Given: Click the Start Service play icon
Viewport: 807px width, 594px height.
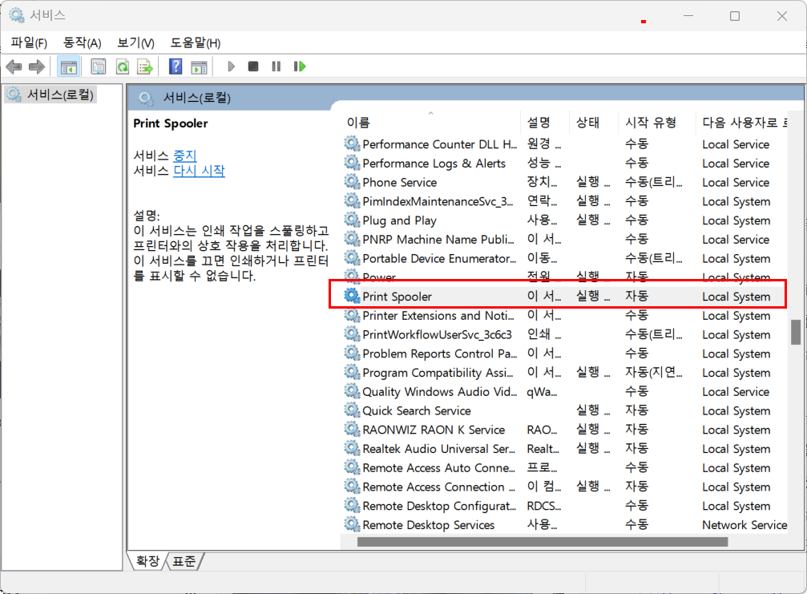Looking at the screenshot, I should [231, 67].
